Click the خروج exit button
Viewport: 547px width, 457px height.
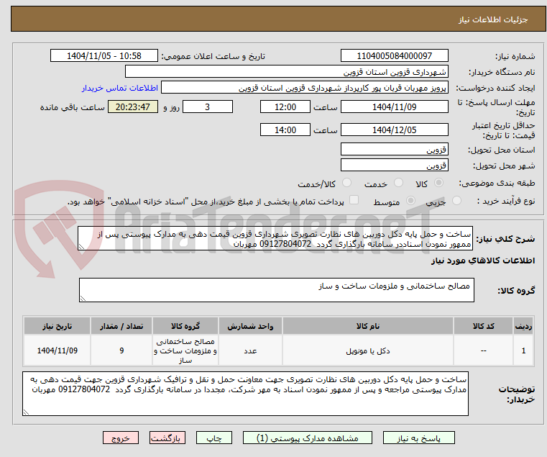pyautogui.click(x=120, y=438)
